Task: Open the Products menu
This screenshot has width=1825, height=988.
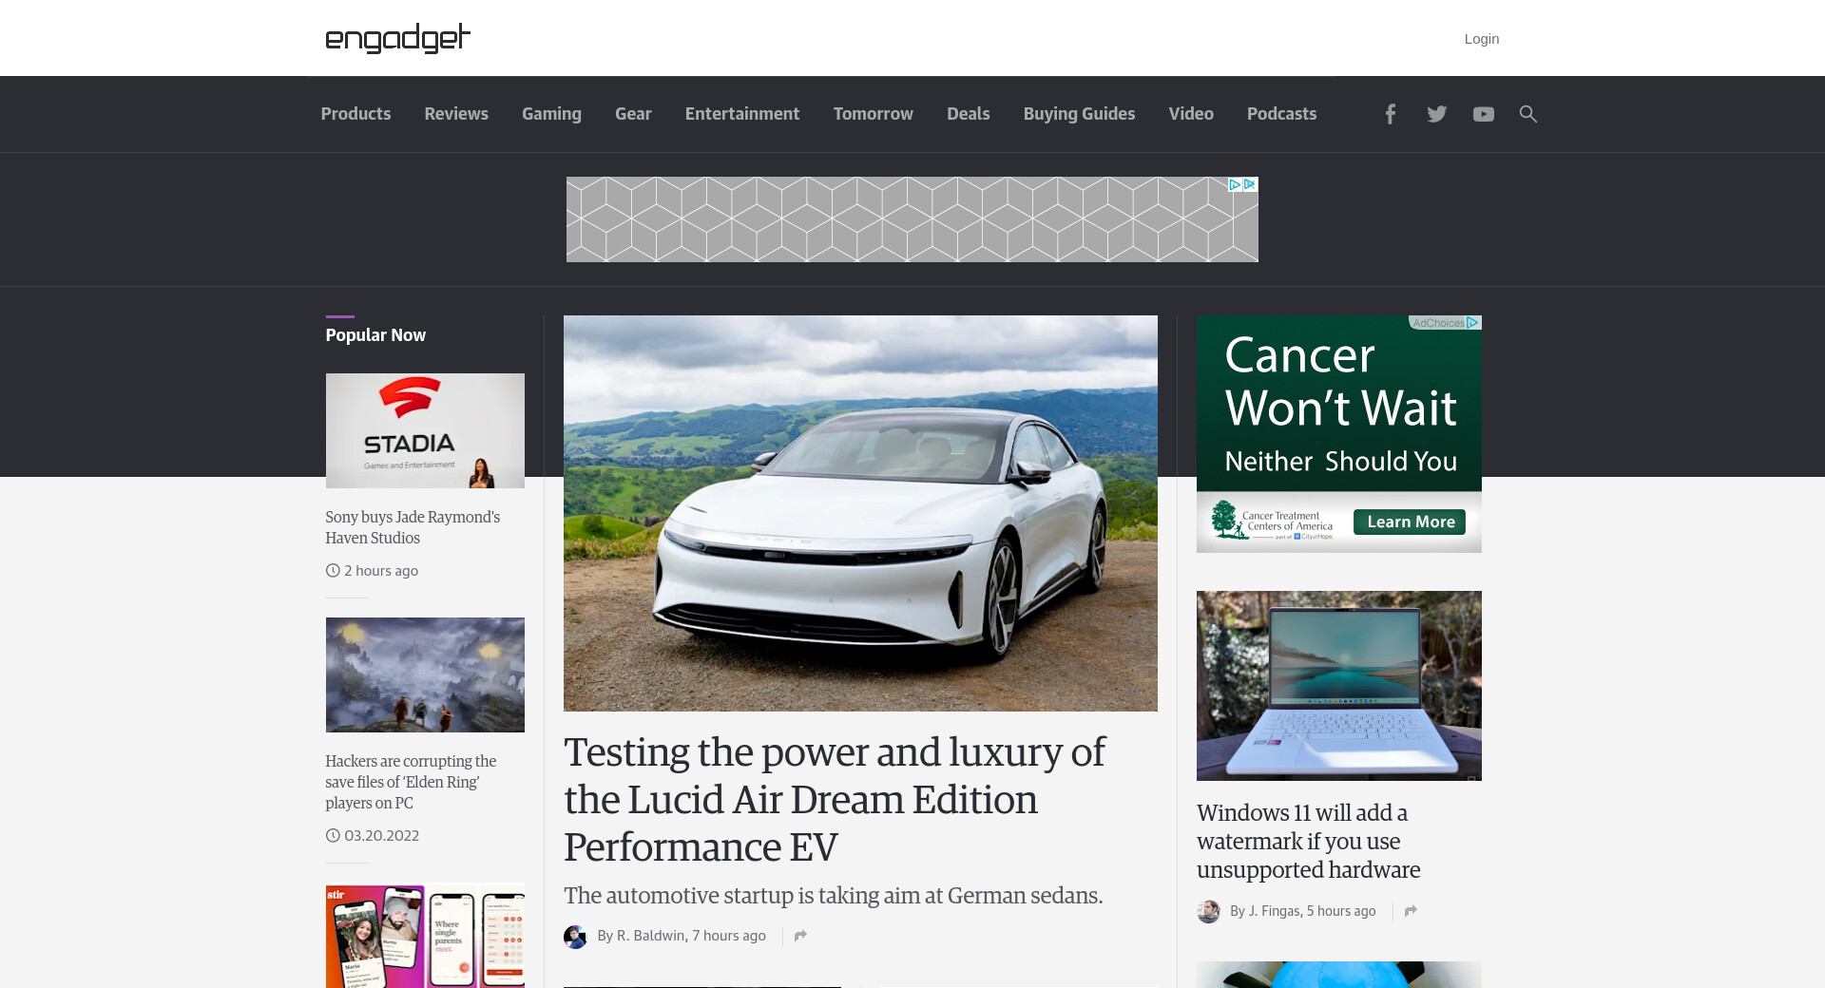Action: 355,114
